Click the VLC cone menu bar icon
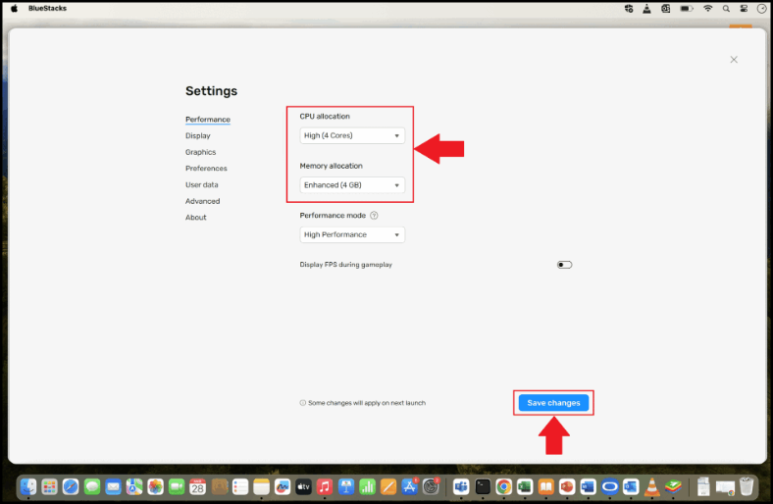 point(646,9)
